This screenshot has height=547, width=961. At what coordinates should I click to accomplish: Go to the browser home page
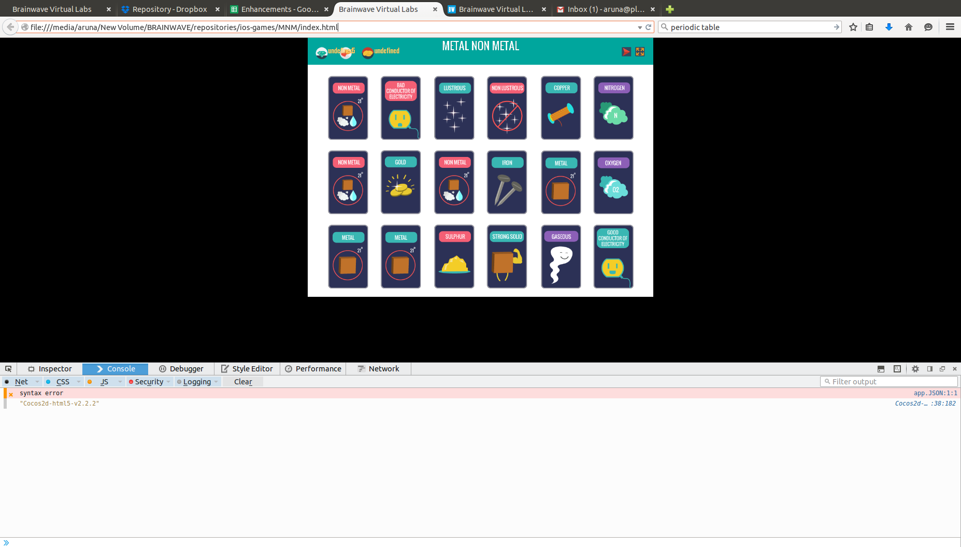pos(909,27)
